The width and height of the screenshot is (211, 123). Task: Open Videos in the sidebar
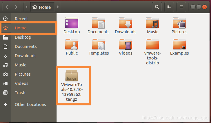pos(28,83)
